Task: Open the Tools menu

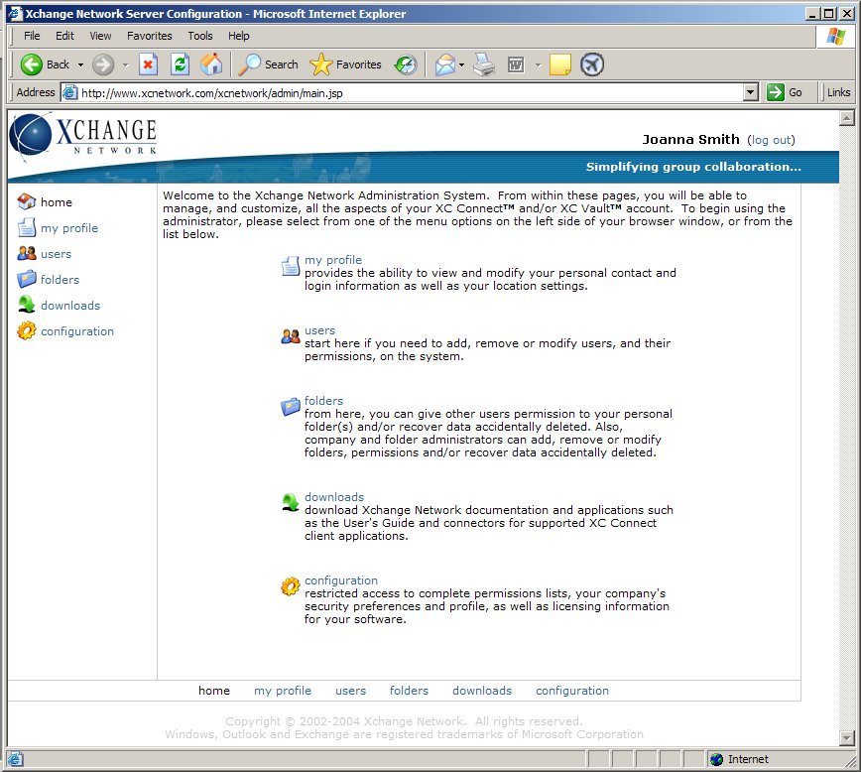Action: [200, 36]
